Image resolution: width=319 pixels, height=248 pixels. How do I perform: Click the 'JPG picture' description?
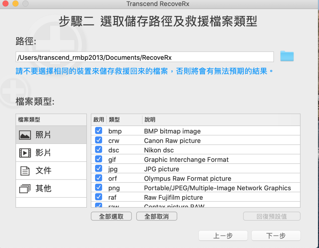(162, 169)
